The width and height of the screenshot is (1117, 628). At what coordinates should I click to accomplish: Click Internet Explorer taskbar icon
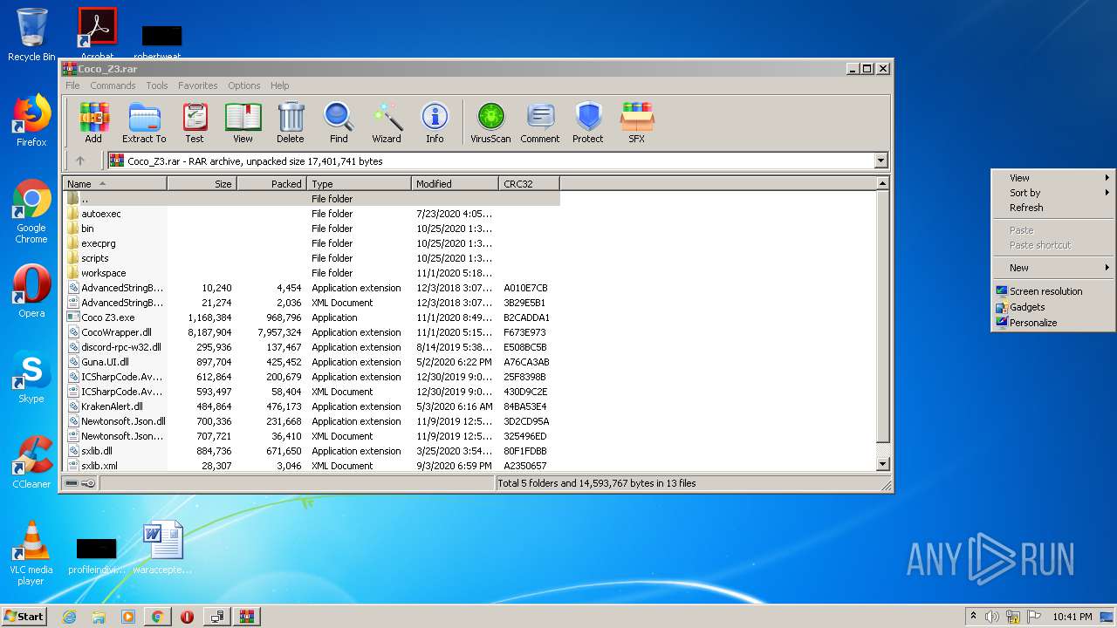click(69, 617)
